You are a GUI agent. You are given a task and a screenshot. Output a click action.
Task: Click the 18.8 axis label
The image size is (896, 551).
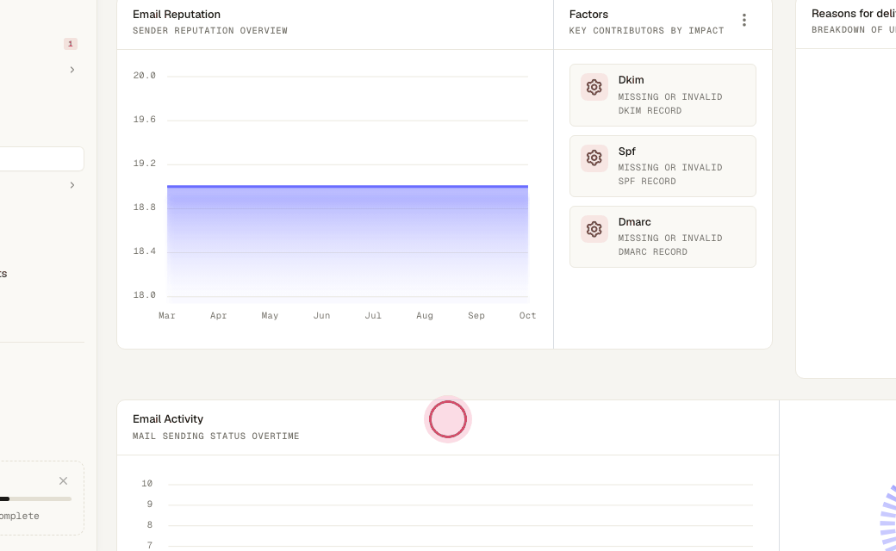click(145, 207)
